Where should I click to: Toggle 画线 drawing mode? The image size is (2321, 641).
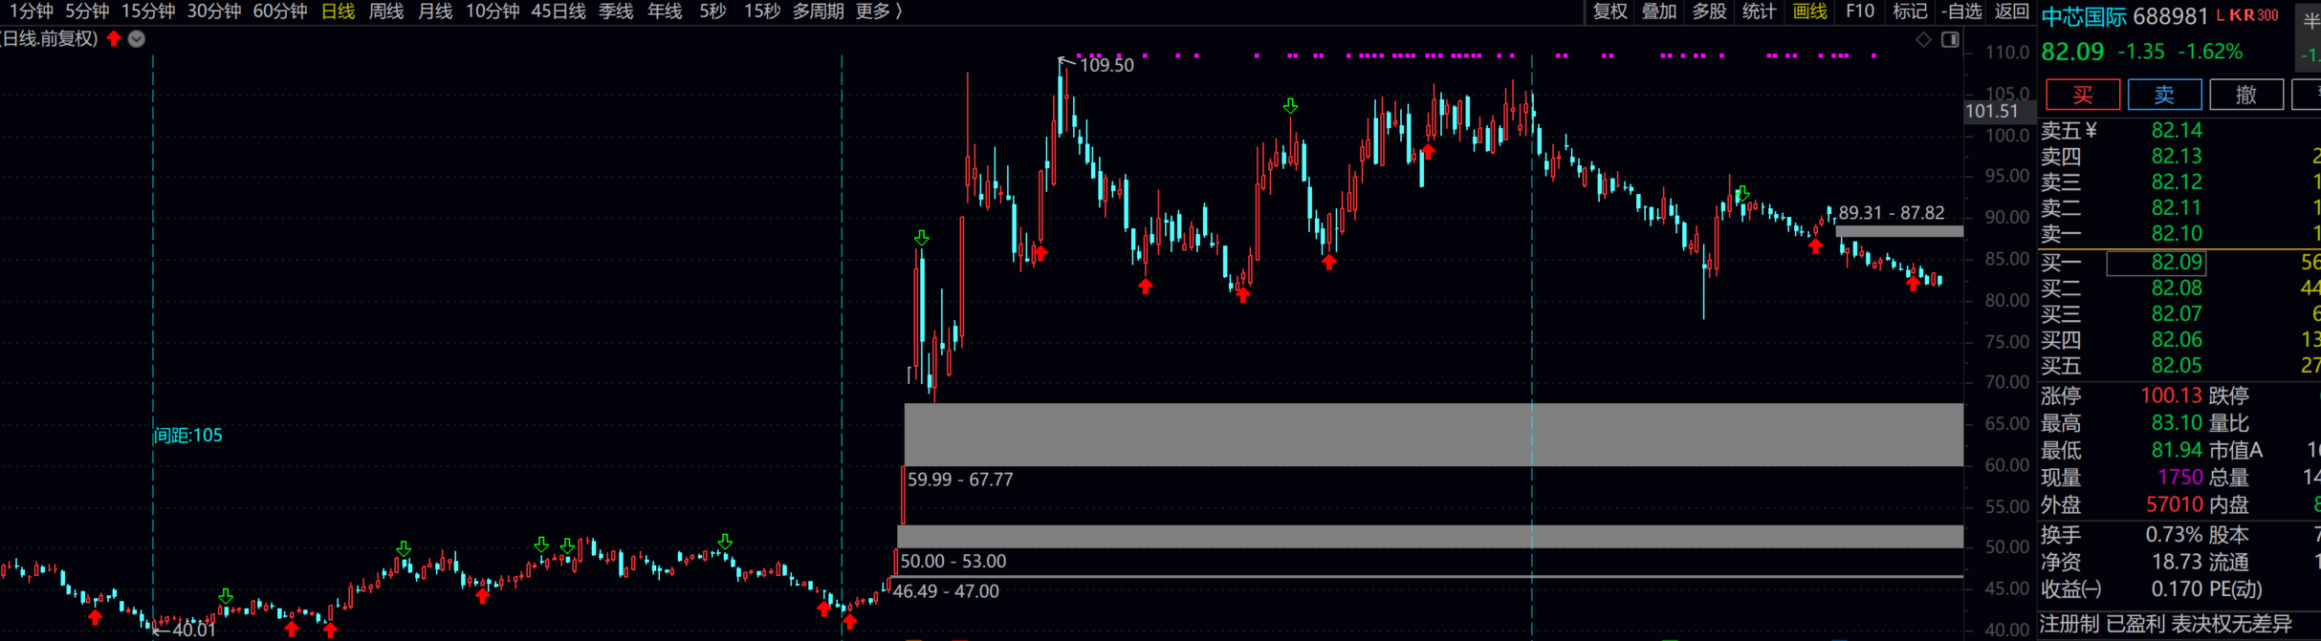tap(1809, 11)
